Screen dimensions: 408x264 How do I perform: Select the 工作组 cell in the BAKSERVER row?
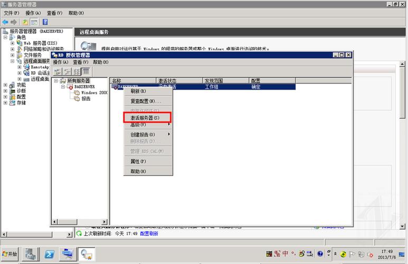[x=211, y=87]
